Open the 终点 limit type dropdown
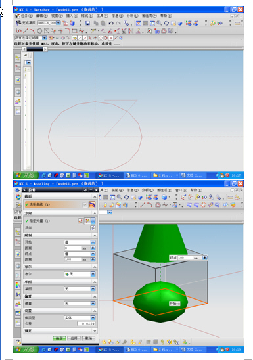 pyautogui.click(x=93, y=254)
